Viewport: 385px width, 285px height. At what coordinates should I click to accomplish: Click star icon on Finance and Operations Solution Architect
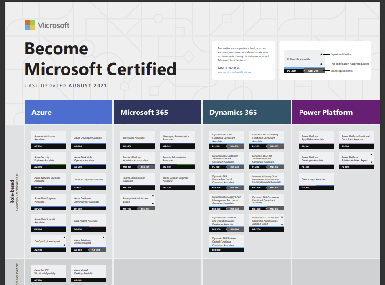(x=282, y=217)
